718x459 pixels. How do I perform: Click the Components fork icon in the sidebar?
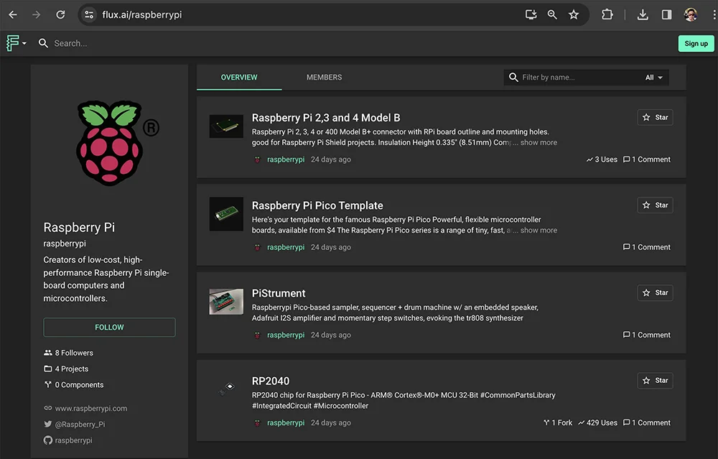pyautogui.click(x=48, y=384)
